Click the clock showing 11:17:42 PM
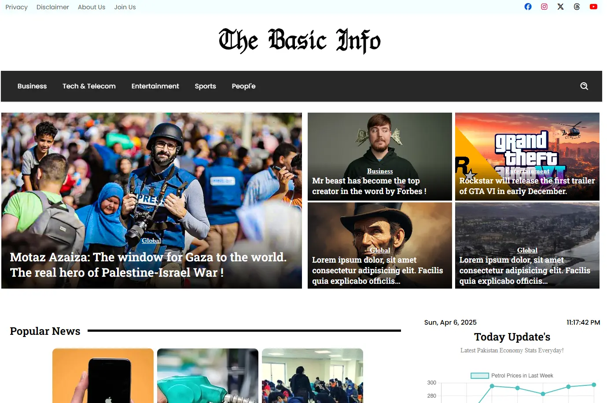The width and height of the screenshot is (607, 403). [583, 322]
